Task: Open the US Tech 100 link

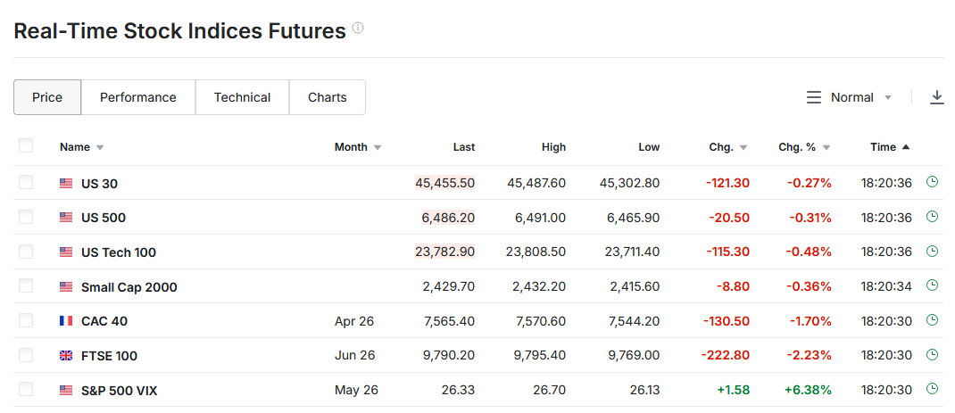Action: click(119, 252)
